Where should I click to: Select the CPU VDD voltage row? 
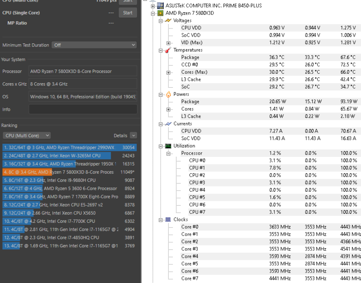click(271, 28)
